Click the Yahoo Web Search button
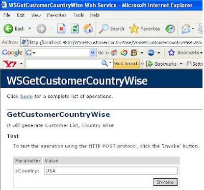 pos(126,64)
